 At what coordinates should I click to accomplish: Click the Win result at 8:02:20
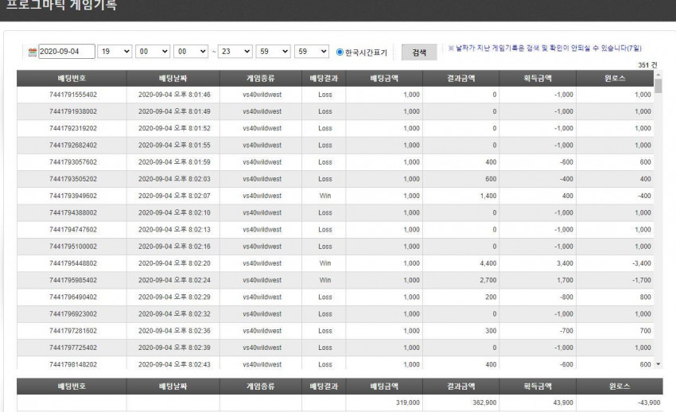pos(325,263)
